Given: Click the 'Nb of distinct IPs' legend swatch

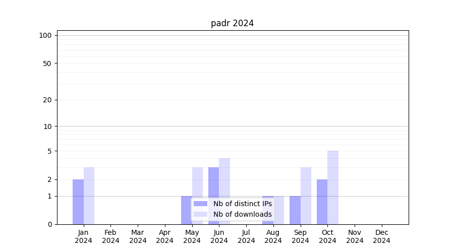Looking at the screenshot, I should [x=200, y=204].
